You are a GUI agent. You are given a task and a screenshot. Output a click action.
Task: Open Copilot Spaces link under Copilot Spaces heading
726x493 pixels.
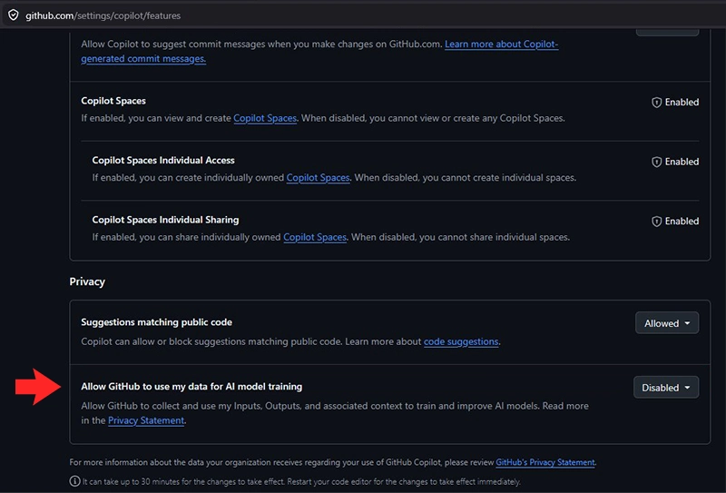pos(265,118)
